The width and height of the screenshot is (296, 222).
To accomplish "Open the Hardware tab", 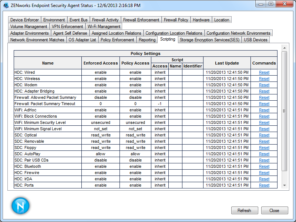I will (201, 20).
